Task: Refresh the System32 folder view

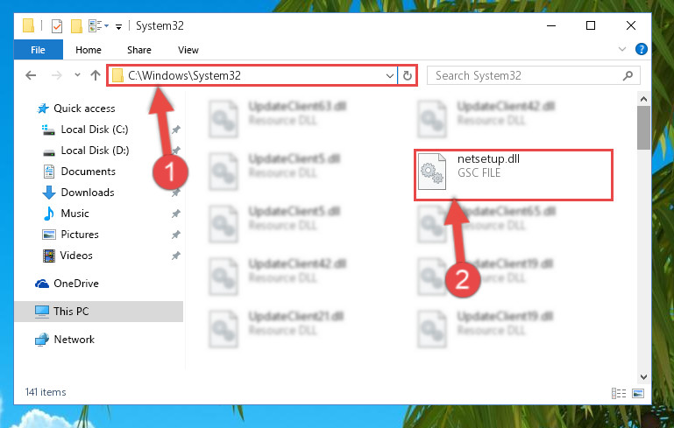Action: point(407,76)
